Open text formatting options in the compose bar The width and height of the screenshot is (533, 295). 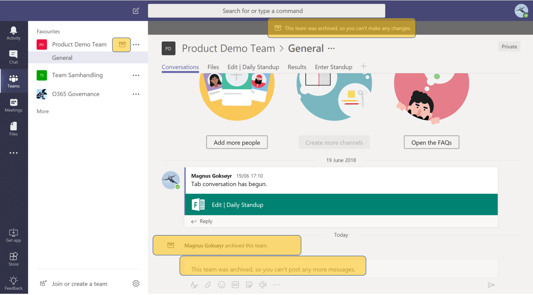pos(194,285)
